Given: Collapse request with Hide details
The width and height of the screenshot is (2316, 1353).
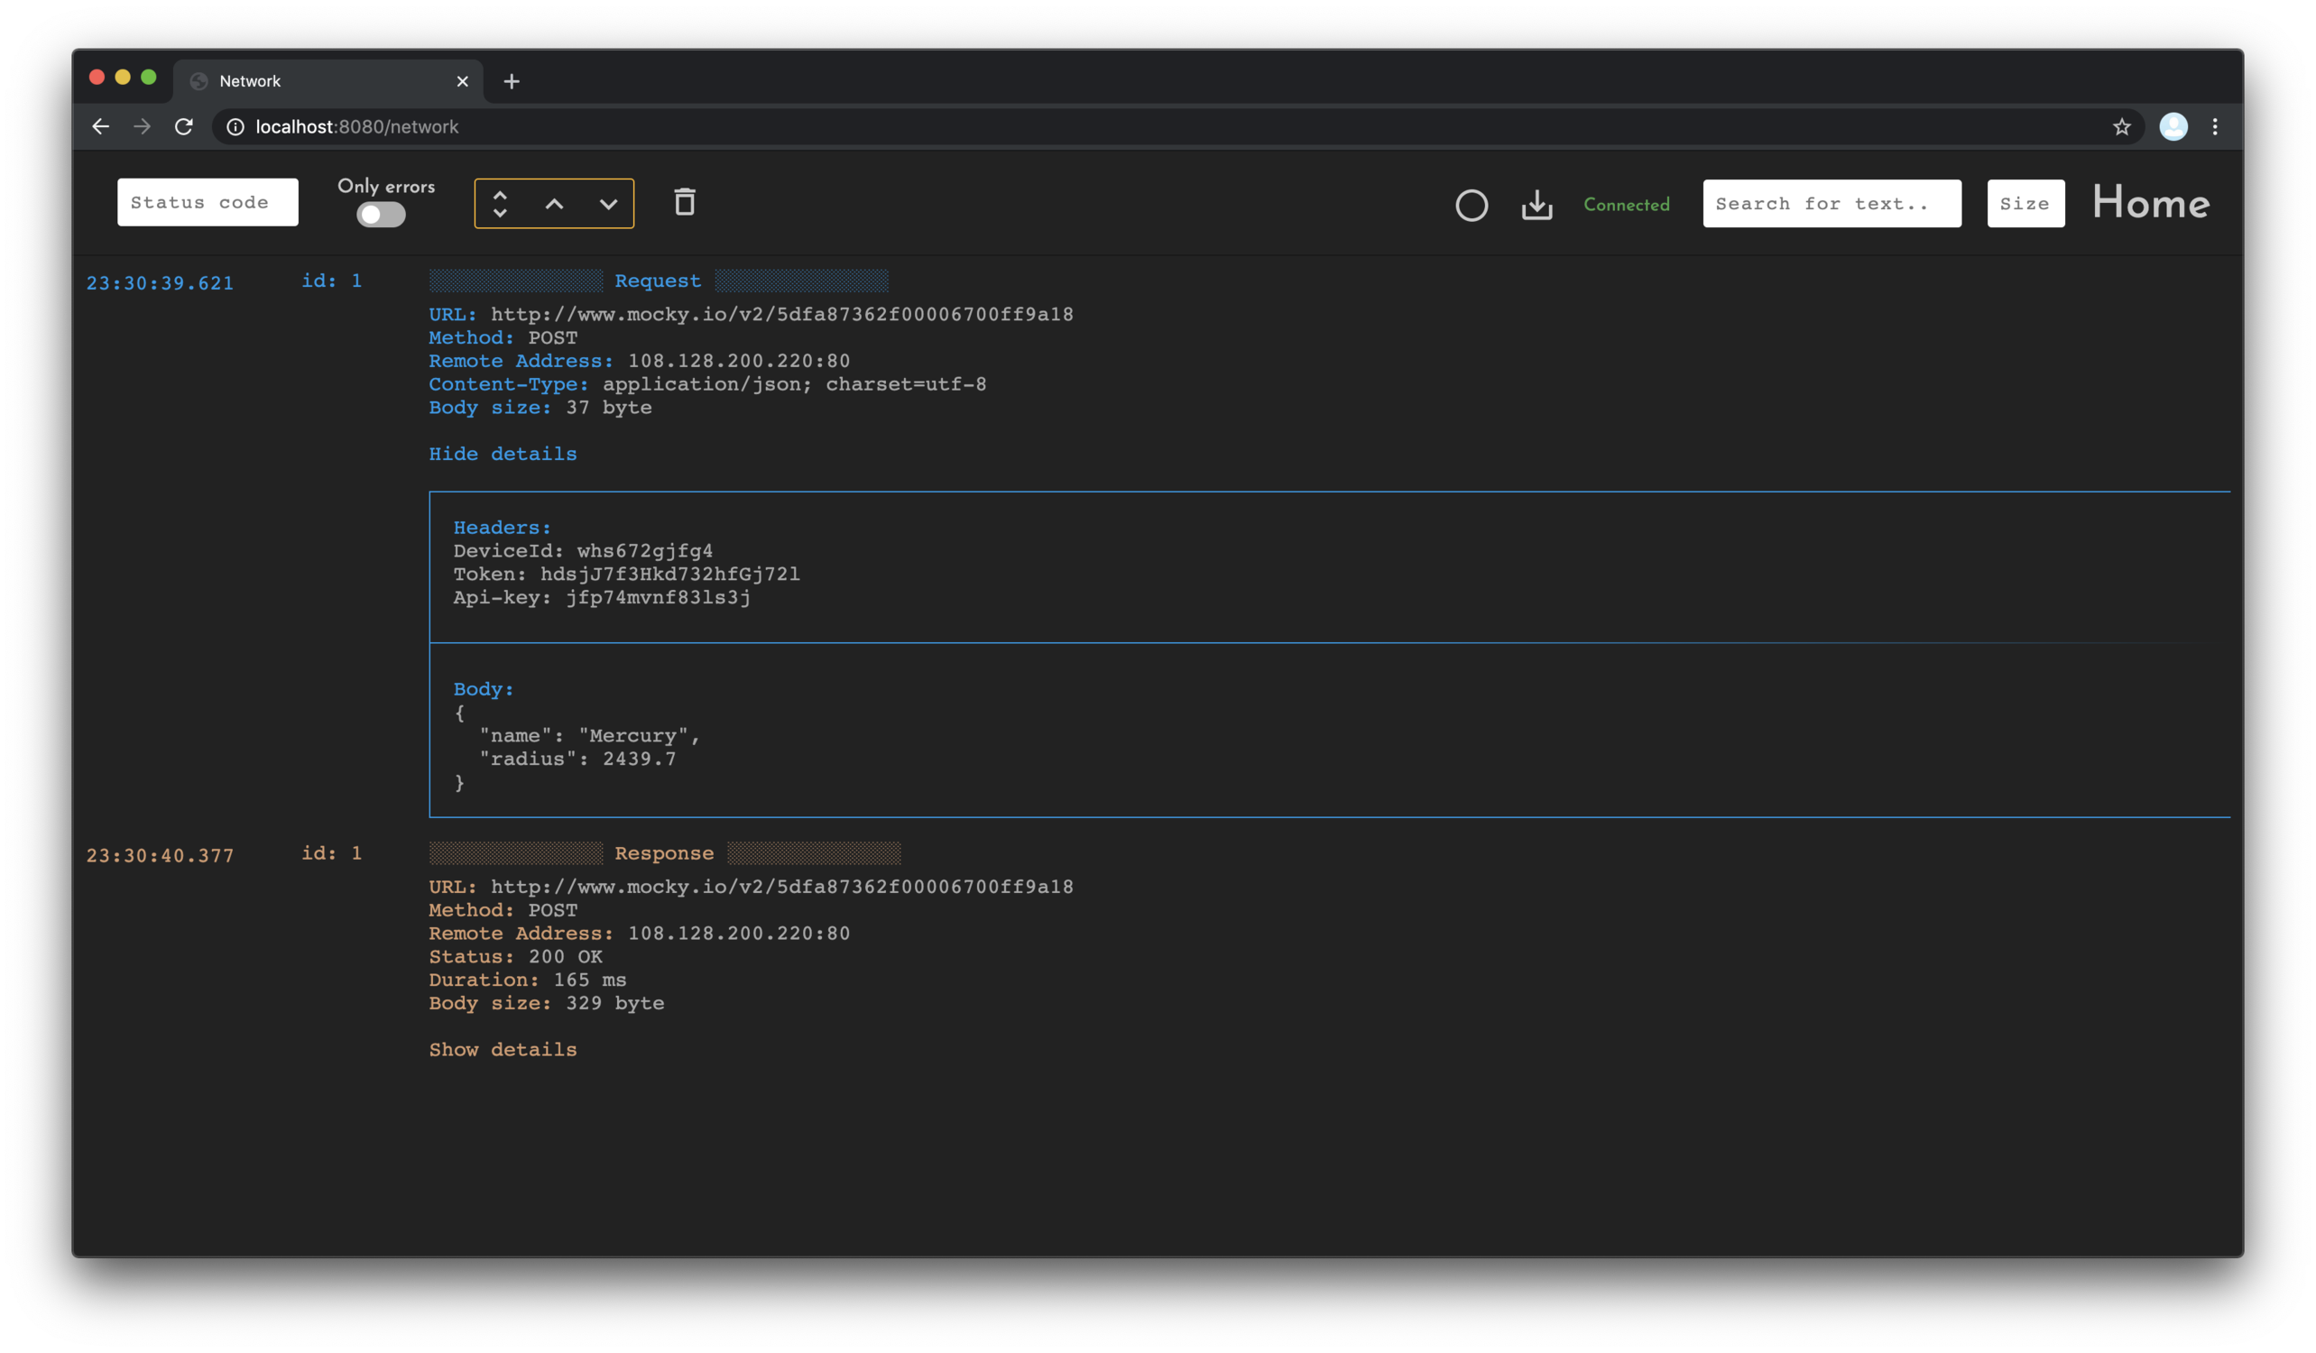Looking at the screenshot, I should click(503, 454).
